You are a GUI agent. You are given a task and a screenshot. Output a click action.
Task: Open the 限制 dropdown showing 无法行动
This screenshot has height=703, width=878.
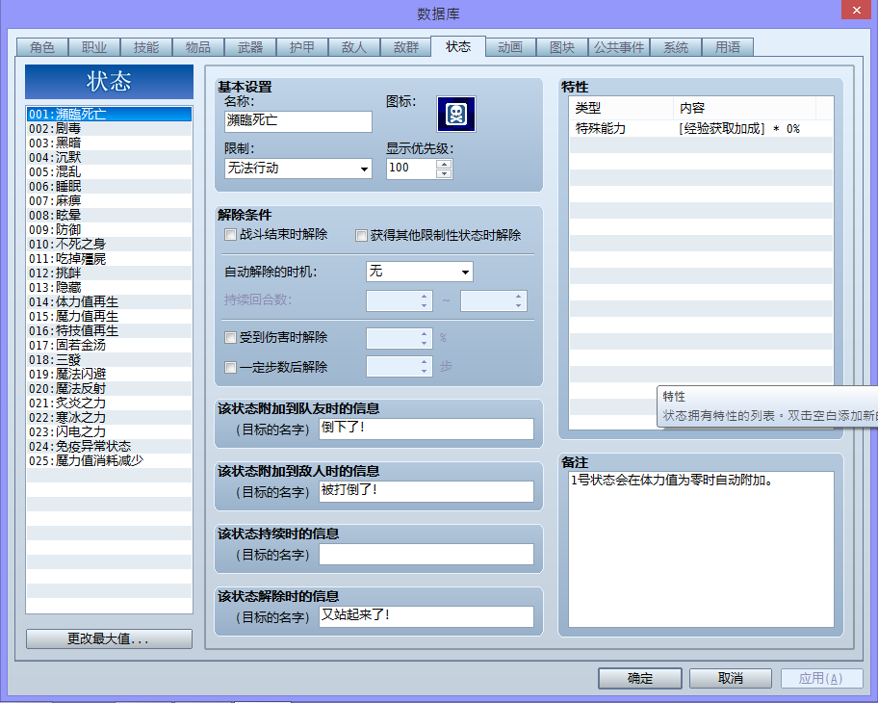[x=297, y=169]
